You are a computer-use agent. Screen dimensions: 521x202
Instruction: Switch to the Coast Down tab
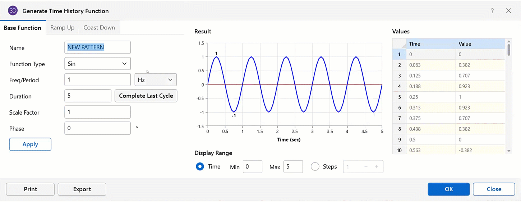point(99,28)
